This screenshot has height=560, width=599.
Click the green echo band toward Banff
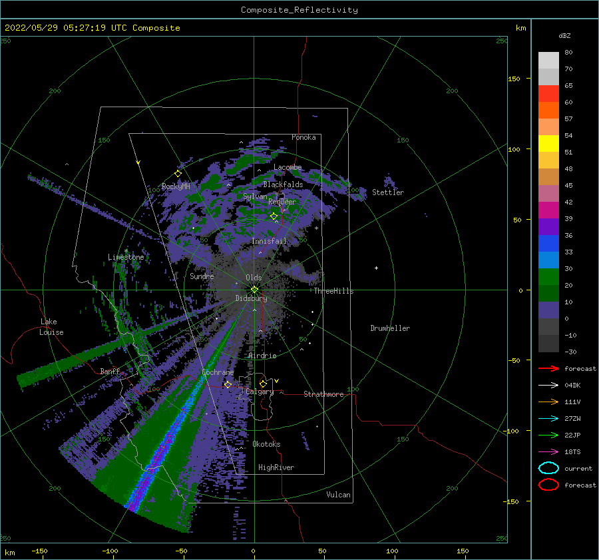click(77, 361)
